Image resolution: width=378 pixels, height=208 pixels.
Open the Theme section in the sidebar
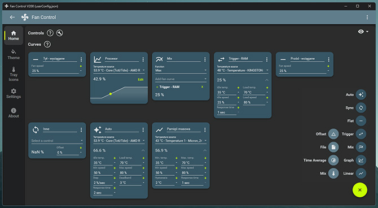click(x=14, y=54)
